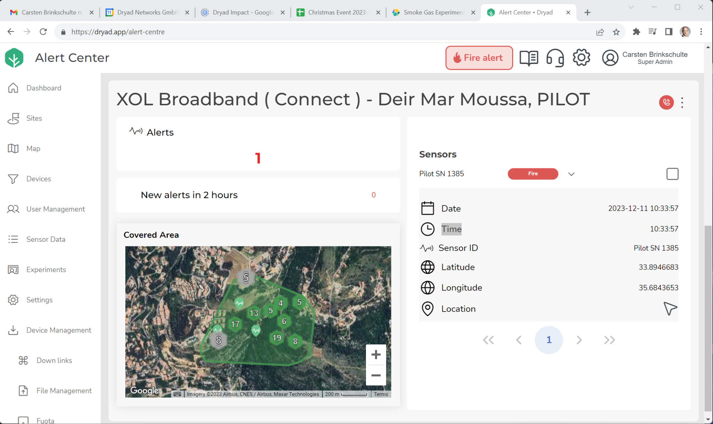Click the 13 sensor cluster on map
Viewport: 713px width, 424px height.
[254, 313]
